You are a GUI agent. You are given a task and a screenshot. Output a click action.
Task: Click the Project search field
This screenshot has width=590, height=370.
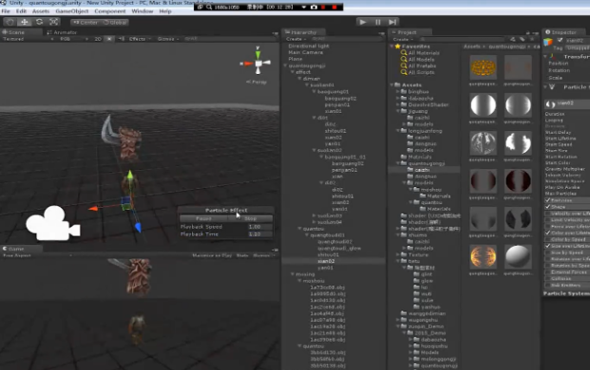(462, 39)
